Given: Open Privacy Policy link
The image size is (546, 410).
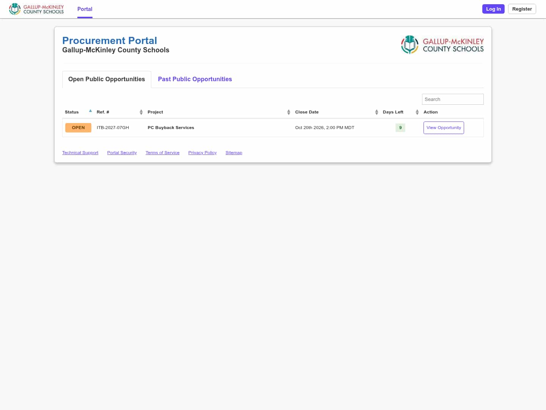Looking at the screenshot, I should [x=202, y=153].
